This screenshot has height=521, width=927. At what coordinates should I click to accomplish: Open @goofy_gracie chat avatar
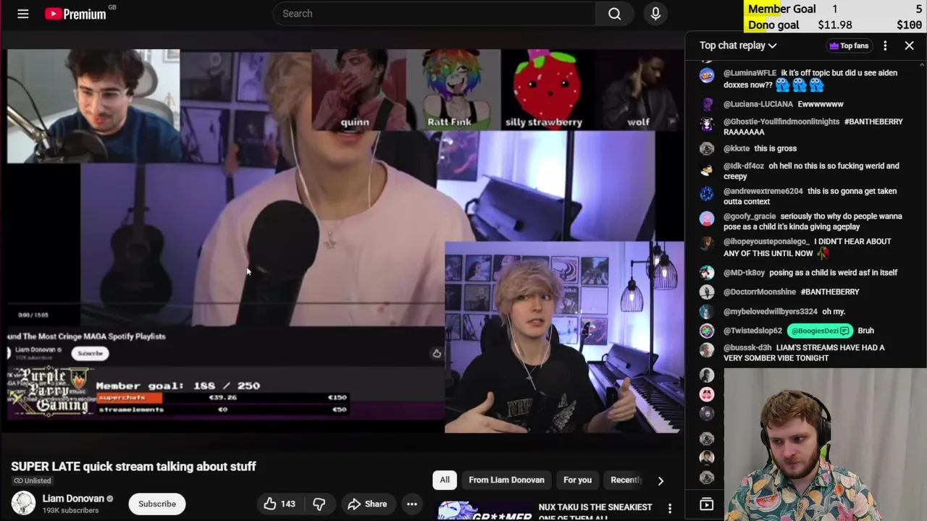707,218
